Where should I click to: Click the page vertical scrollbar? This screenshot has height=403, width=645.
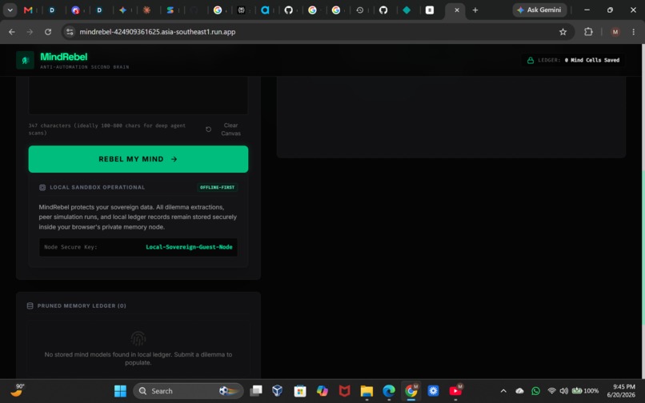[643, 247]
